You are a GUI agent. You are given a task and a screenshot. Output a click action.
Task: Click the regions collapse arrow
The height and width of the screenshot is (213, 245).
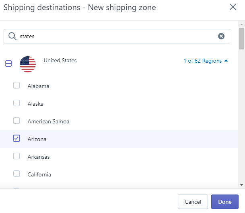click(226, 61)
